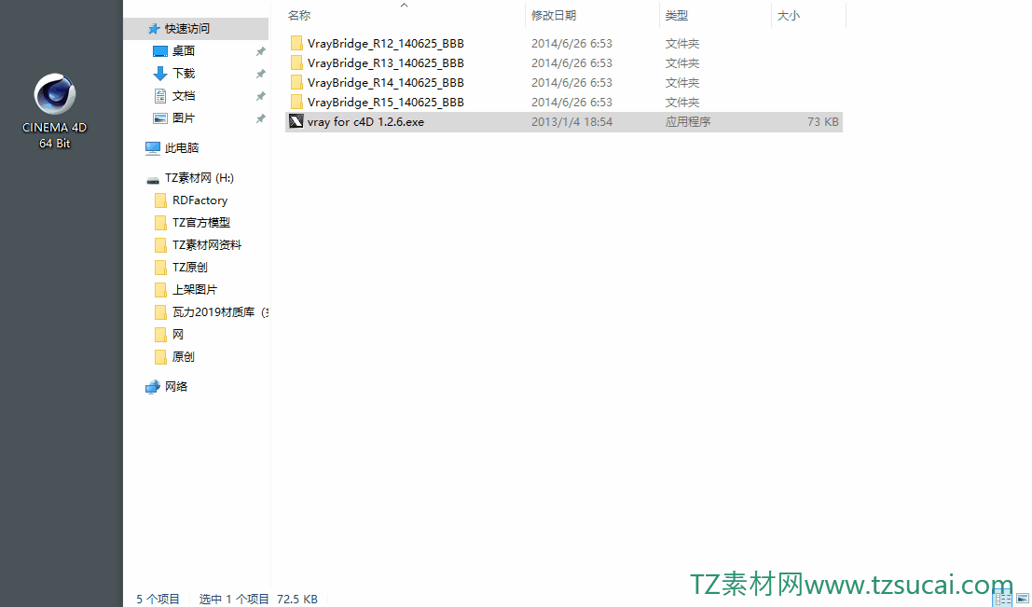Viewport: 1032px width, 607px height.
Task: Open 文档 label in navigation pane
Action: click(x=184, y=95)
